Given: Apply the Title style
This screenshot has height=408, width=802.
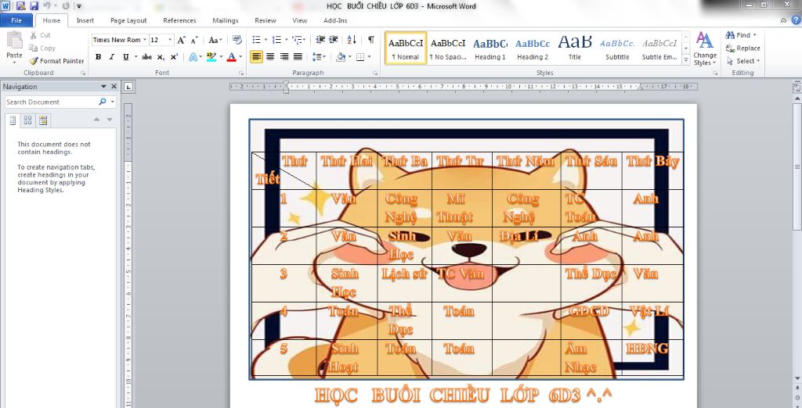Looking at the screenshot, I should [x=574, y=48].
